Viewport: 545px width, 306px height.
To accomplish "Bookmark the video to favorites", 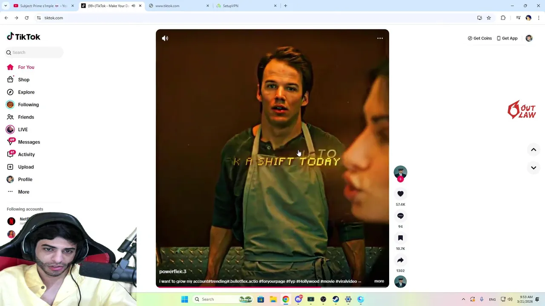I will coord(400,238).
